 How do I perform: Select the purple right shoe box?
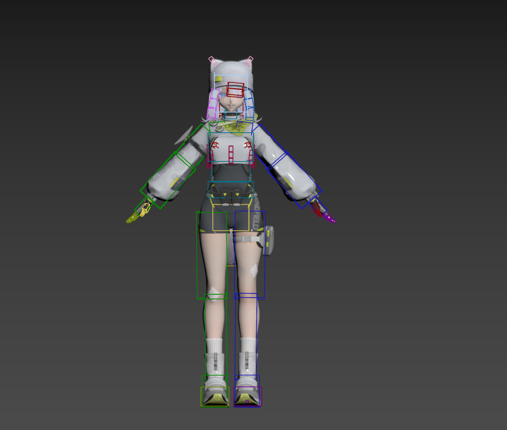pyautogui.click(x=248, y=395)
